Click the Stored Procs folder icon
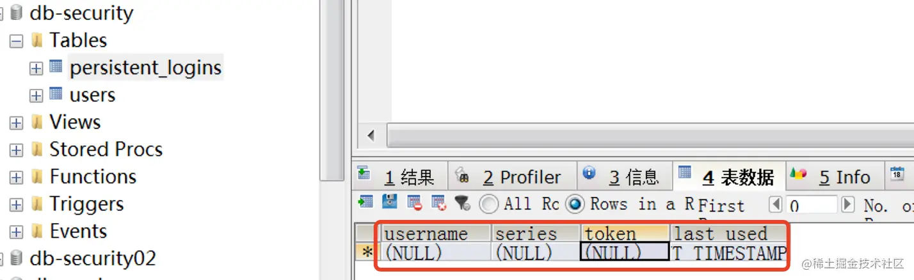The height and width of the screenshot is (280, 914). [x=38, y=150]
